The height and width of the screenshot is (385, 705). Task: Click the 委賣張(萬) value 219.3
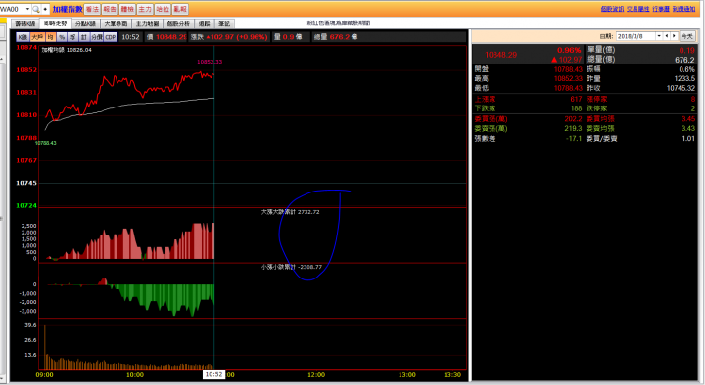[x=573, y=129]
